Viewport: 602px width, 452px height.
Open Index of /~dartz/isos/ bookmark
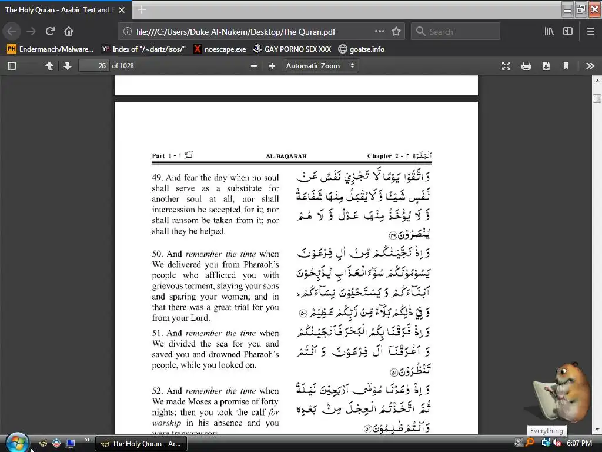pyautogui.click(x=144, y=49)
